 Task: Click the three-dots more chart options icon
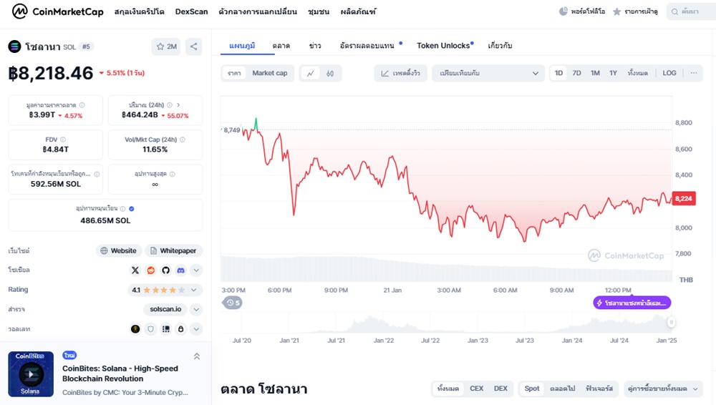click(694, 73)
